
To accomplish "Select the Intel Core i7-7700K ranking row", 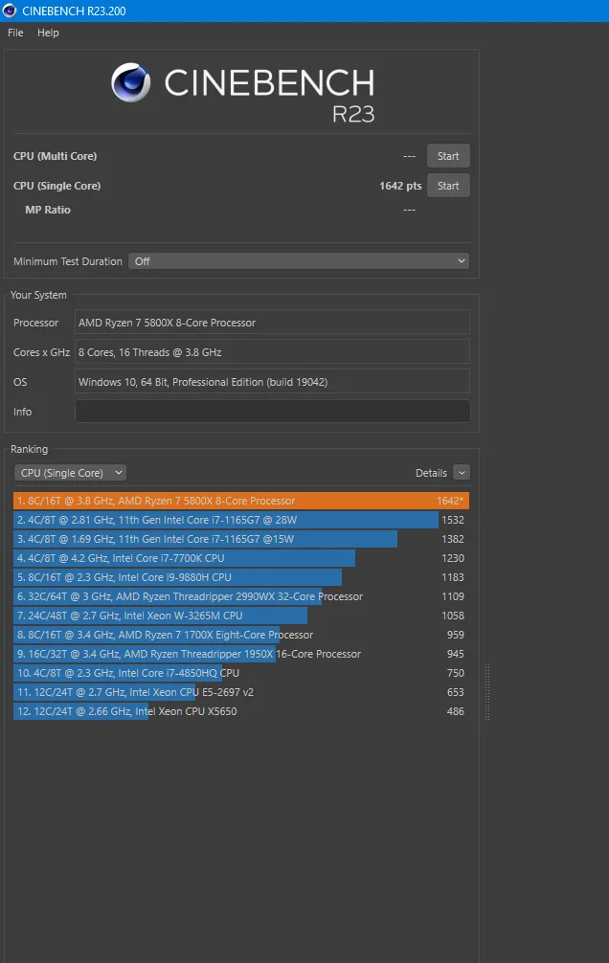I will [x=241, y=558].
